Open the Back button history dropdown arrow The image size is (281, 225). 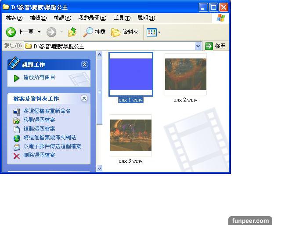point(39,32)
